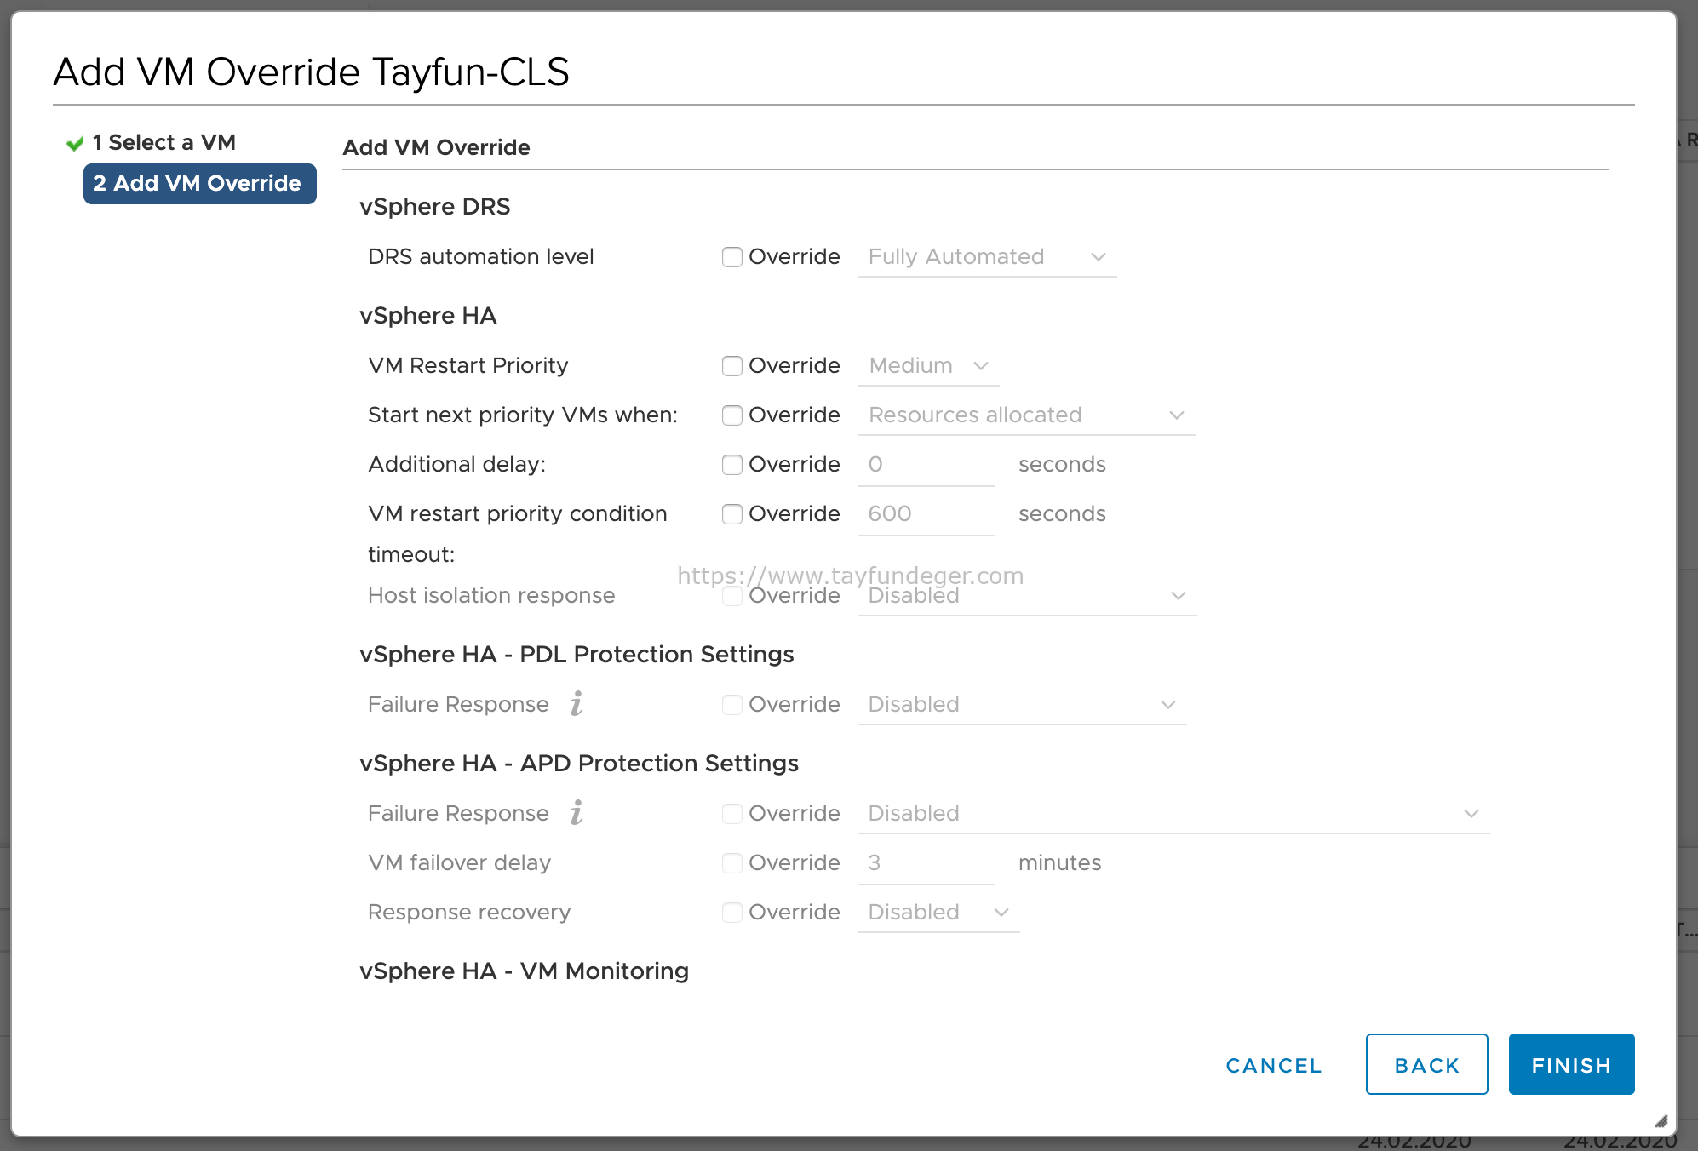Click the Add VM Override Tayfun-CLS title

tap(311, 72)
